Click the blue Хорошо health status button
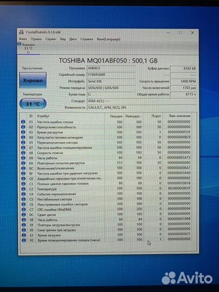Viewport: 219px width, 292px height. point(33,80)
